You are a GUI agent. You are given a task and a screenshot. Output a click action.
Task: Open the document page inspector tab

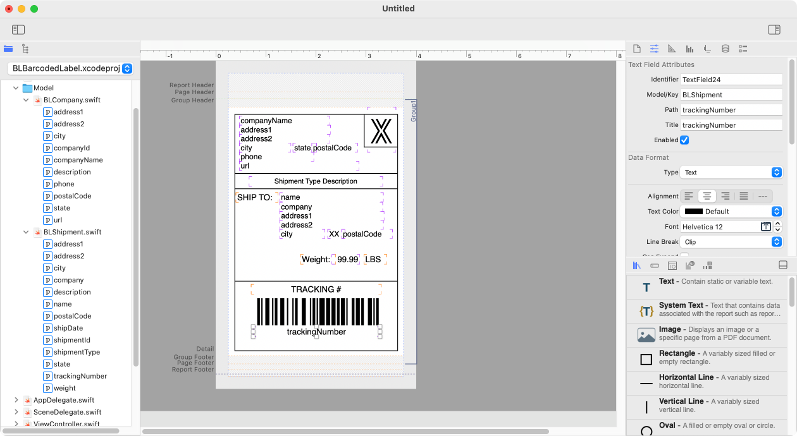(637, 49)
